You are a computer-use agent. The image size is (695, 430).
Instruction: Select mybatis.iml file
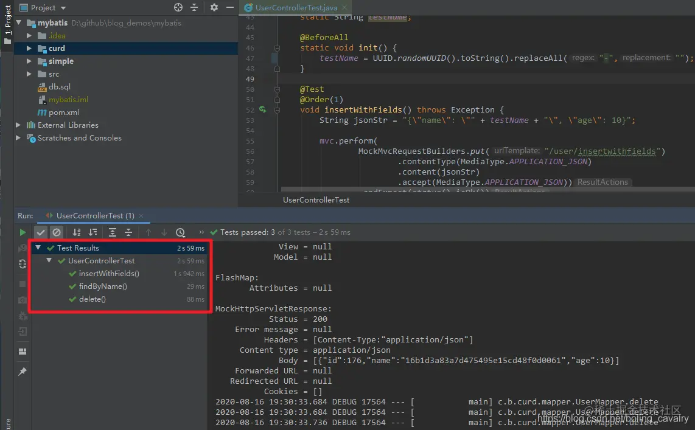click(x=68, y=100)
